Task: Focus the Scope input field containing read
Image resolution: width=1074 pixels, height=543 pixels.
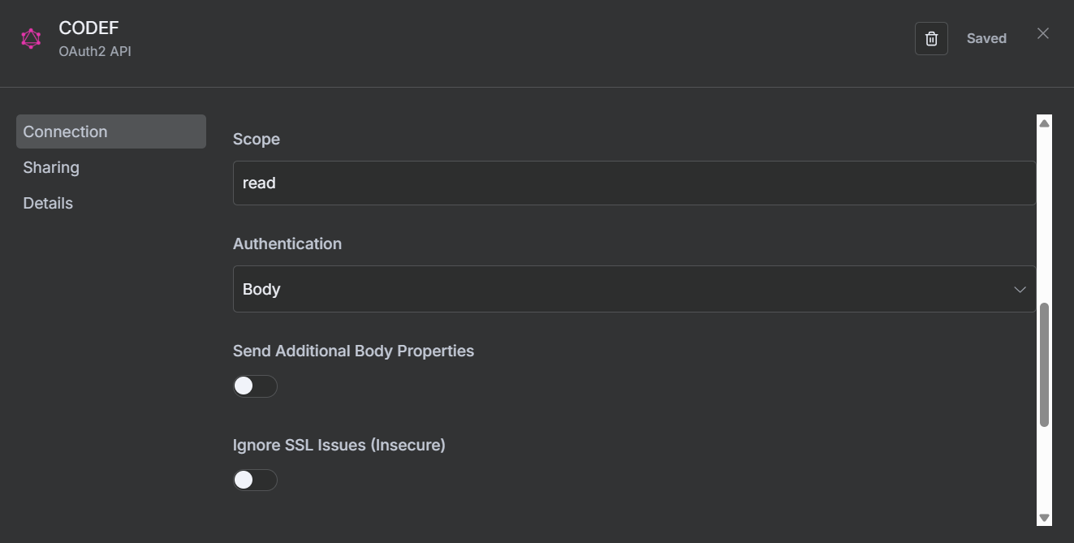Action: [633, 183]
